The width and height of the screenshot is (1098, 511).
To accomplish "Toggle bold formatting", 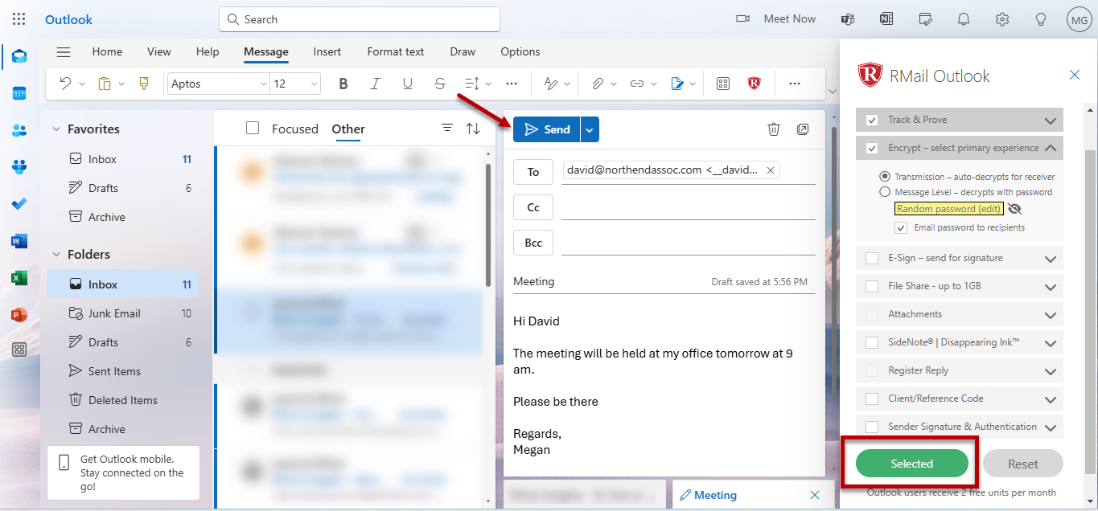I will point(343,84).
